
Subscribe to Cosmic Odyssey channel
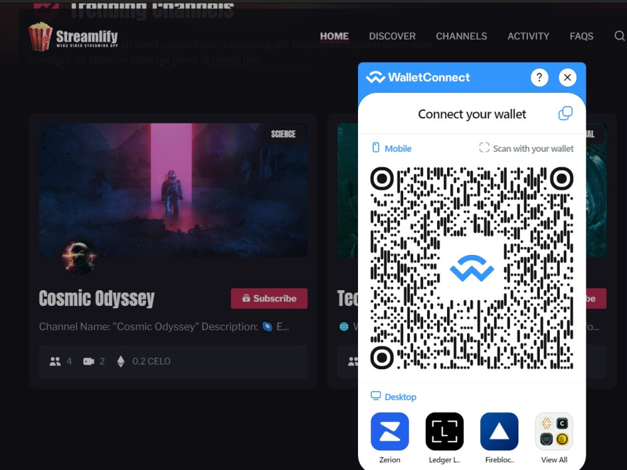(x=269, y=298)
